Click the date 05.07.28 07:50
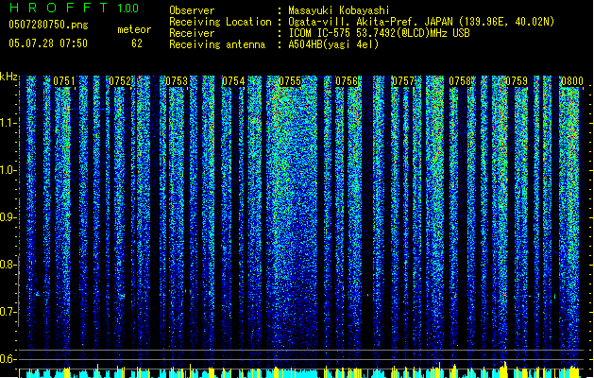594x378 pixels. coord(48,43)
